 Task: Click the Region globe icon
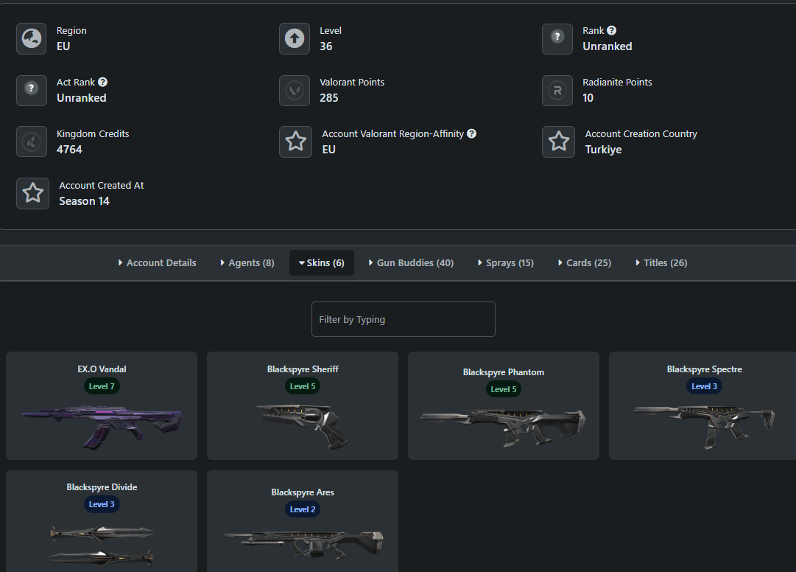point(32,38)
